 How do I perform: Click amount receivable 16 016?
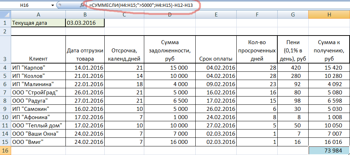coord(329,142)
